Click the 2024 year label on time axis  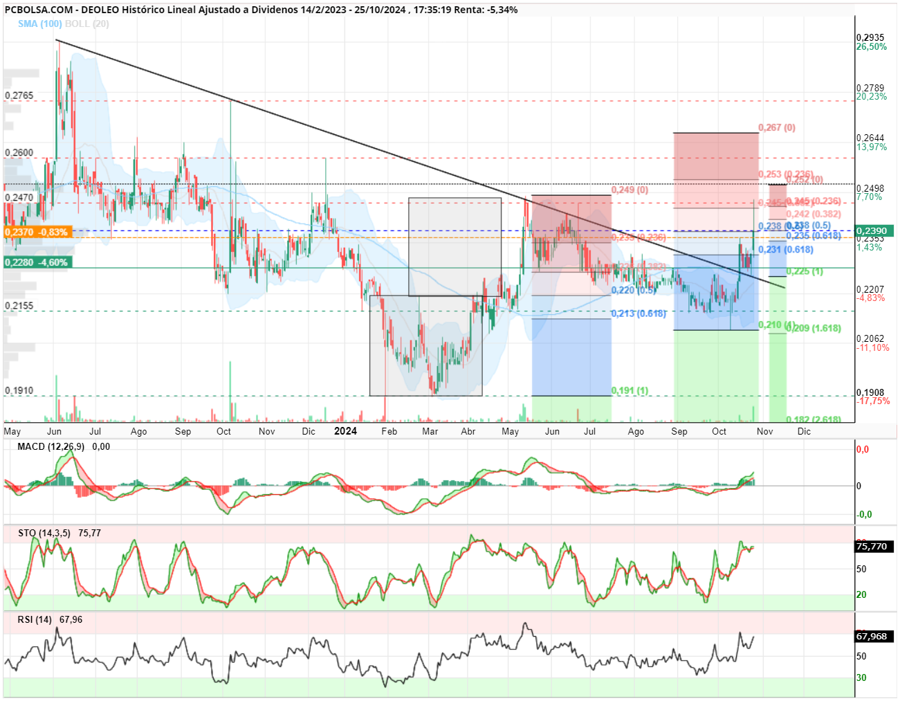(345, 431)
